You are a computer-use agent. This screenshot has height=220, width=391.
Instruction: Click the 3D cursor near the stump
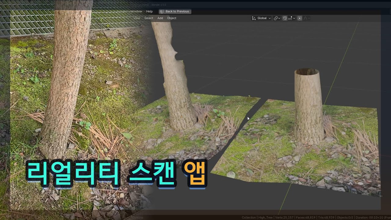308,146
